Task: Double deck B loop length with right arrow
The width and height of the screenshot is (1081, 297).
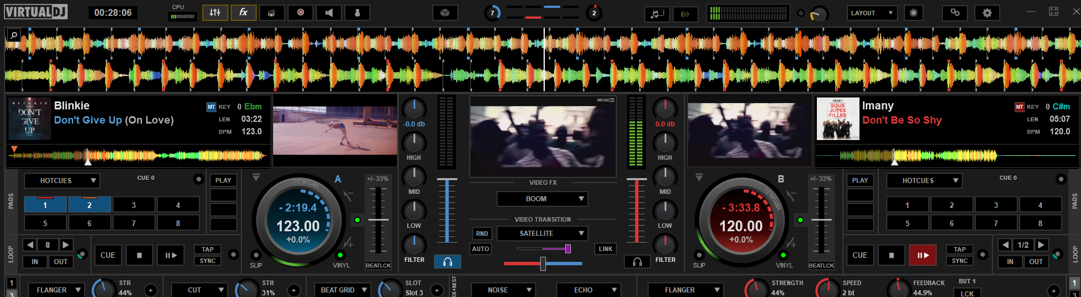Action: (1041, 245)
